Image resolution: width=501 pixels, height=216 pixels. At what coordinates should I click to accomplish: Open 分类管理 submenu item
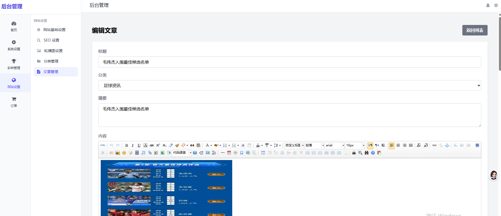56,61
